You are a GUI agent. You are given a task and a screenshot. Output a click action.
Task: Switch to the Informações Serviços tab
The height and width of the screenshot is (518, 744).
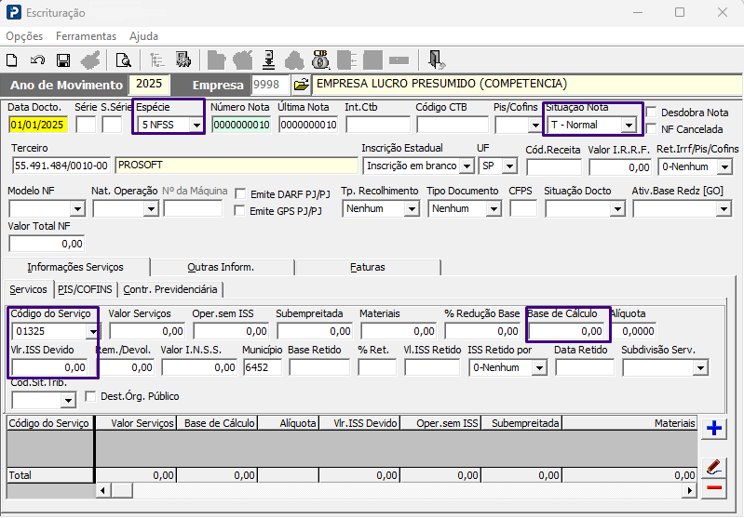(x=75, y=267)
